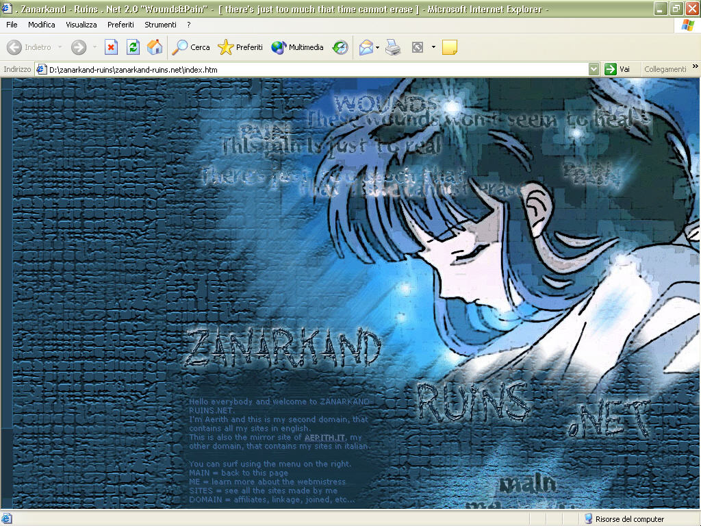Image resolution: width=701 pixels, height=526 pixels.
Task: Print the page with the printer icon
Action: (x=393, y=47)
